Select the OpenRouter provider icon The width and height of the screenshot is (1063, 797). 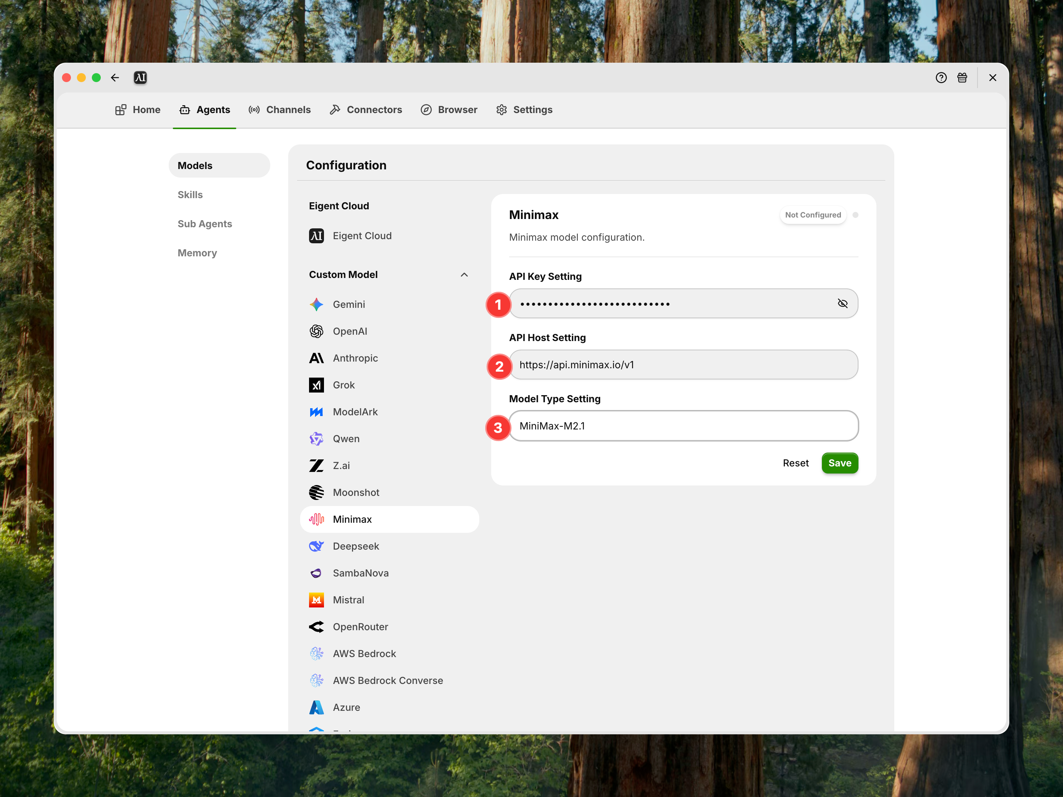point(316,627)
